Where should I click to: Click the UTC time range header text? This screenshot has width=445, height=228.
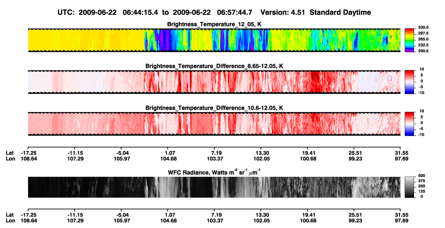[214, 12]
